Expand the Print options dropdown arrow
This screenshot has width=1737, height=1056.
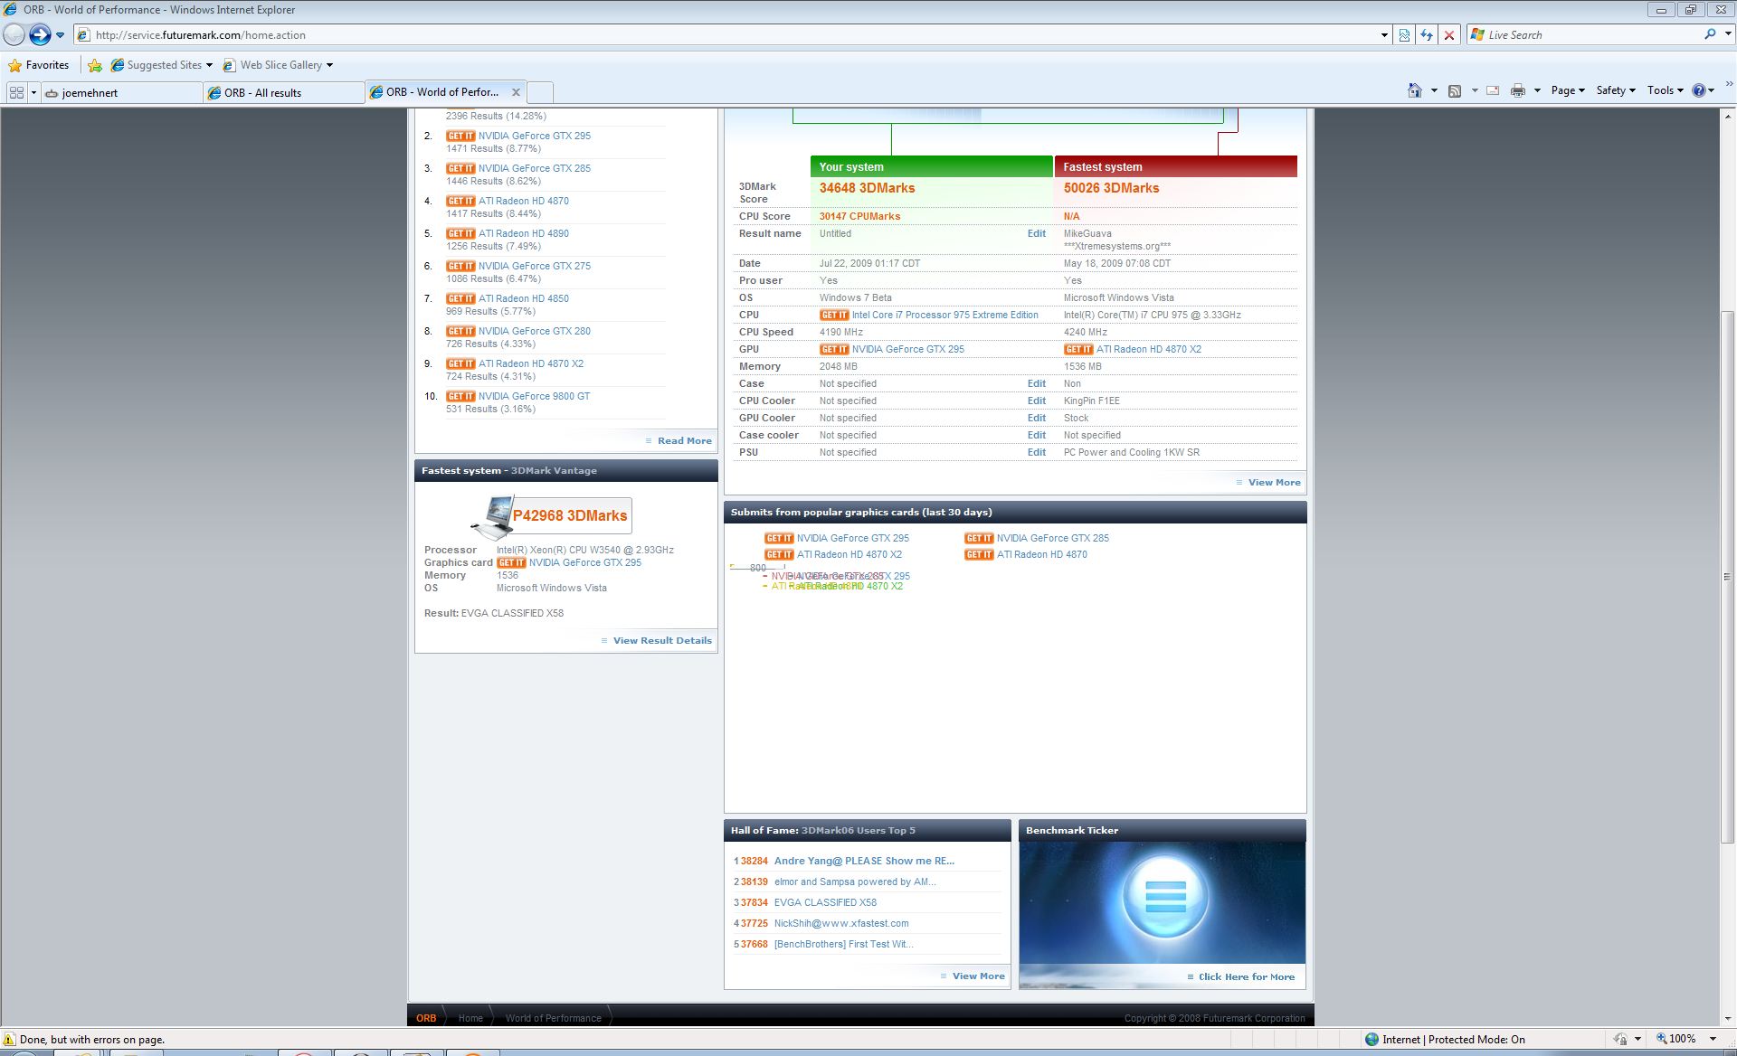coord(1537,90)
